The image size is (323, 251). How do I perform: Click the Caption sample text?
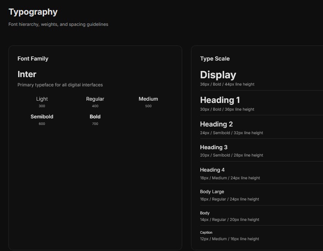[x=206, y=232]
